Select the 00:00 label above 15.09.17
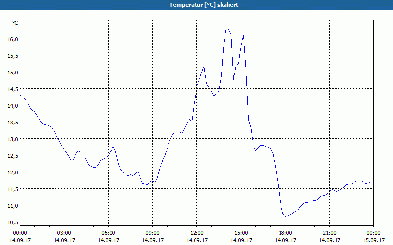The height and width of the screenshot is (245, 393). [x=374, y=233]
